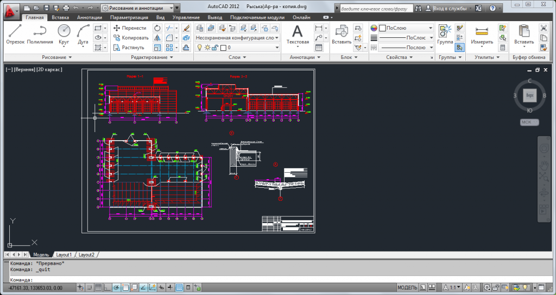Open the lineweight ПоСлою dropdown
Viewport: 556px width, 295px height.
pyautogui.click(x=406, y=37)
